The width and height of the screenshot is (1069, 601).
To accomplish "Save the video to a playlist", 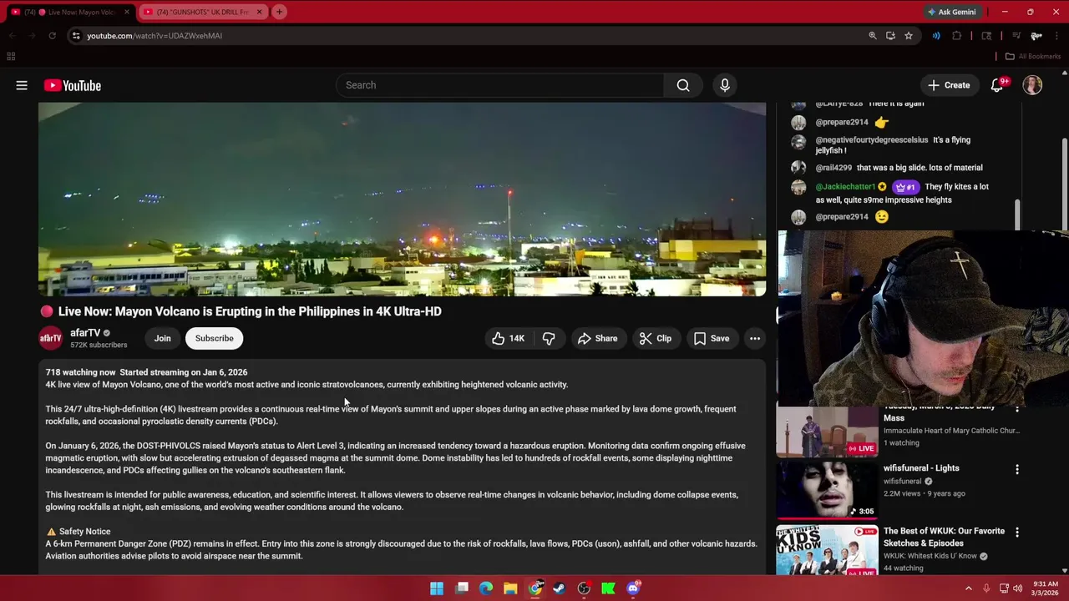I will [712, 338].
